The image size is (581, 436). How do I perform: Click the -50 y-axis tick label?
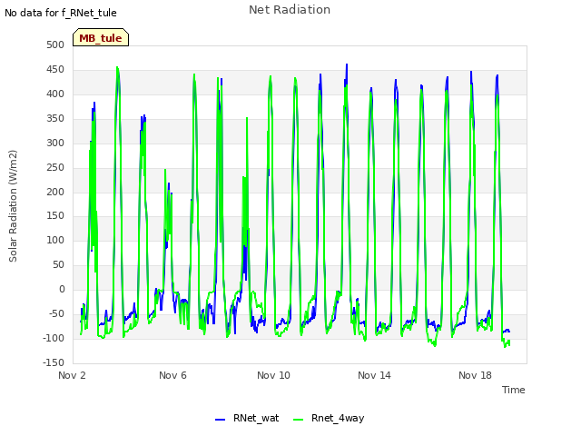coord(56,313)
